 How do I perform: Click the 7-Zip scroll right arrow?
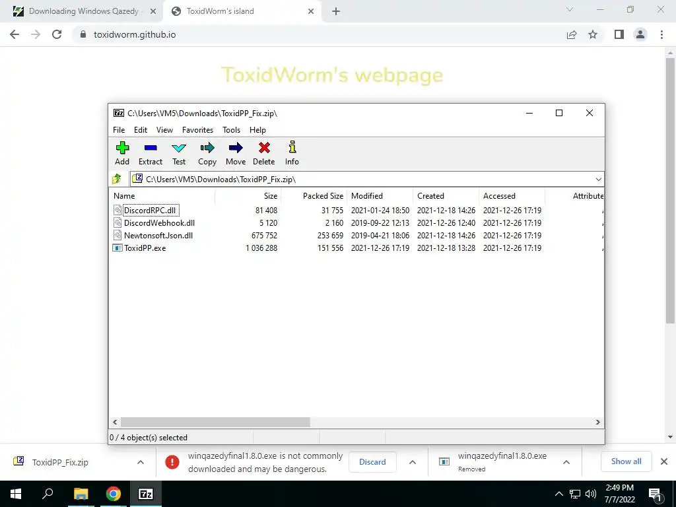(598, 422)
